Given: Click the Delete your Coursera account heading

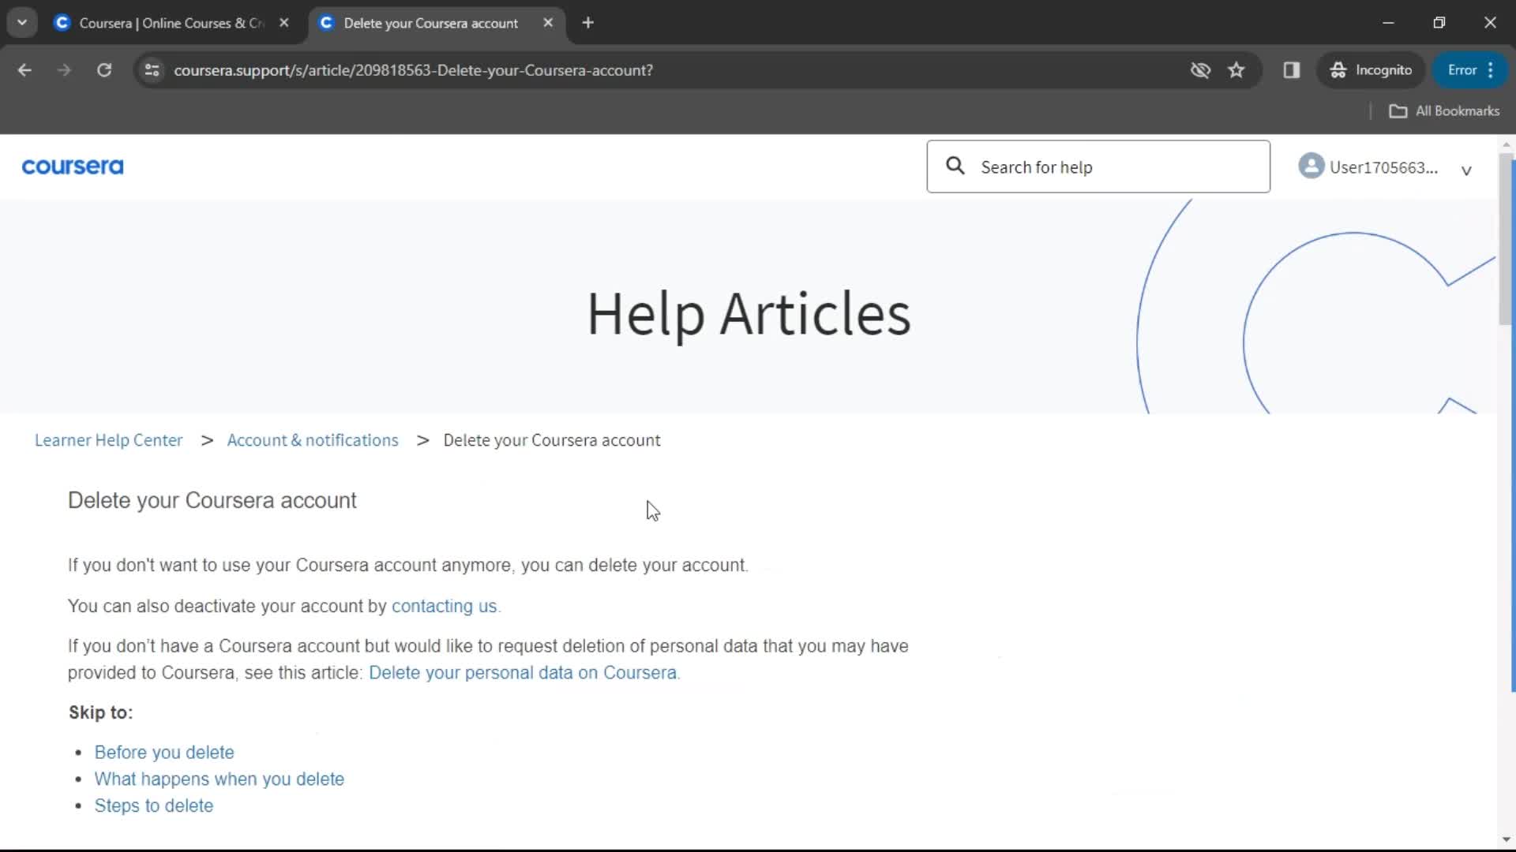Looking at the screenshot, I should tap(212, 501).
